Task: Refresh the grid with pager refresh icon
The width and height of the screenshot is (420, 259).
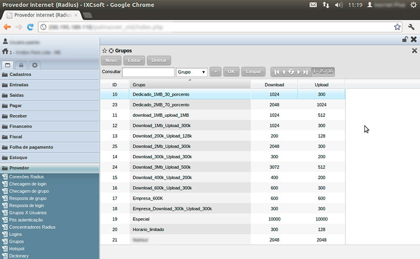Action: coord(291,72)
